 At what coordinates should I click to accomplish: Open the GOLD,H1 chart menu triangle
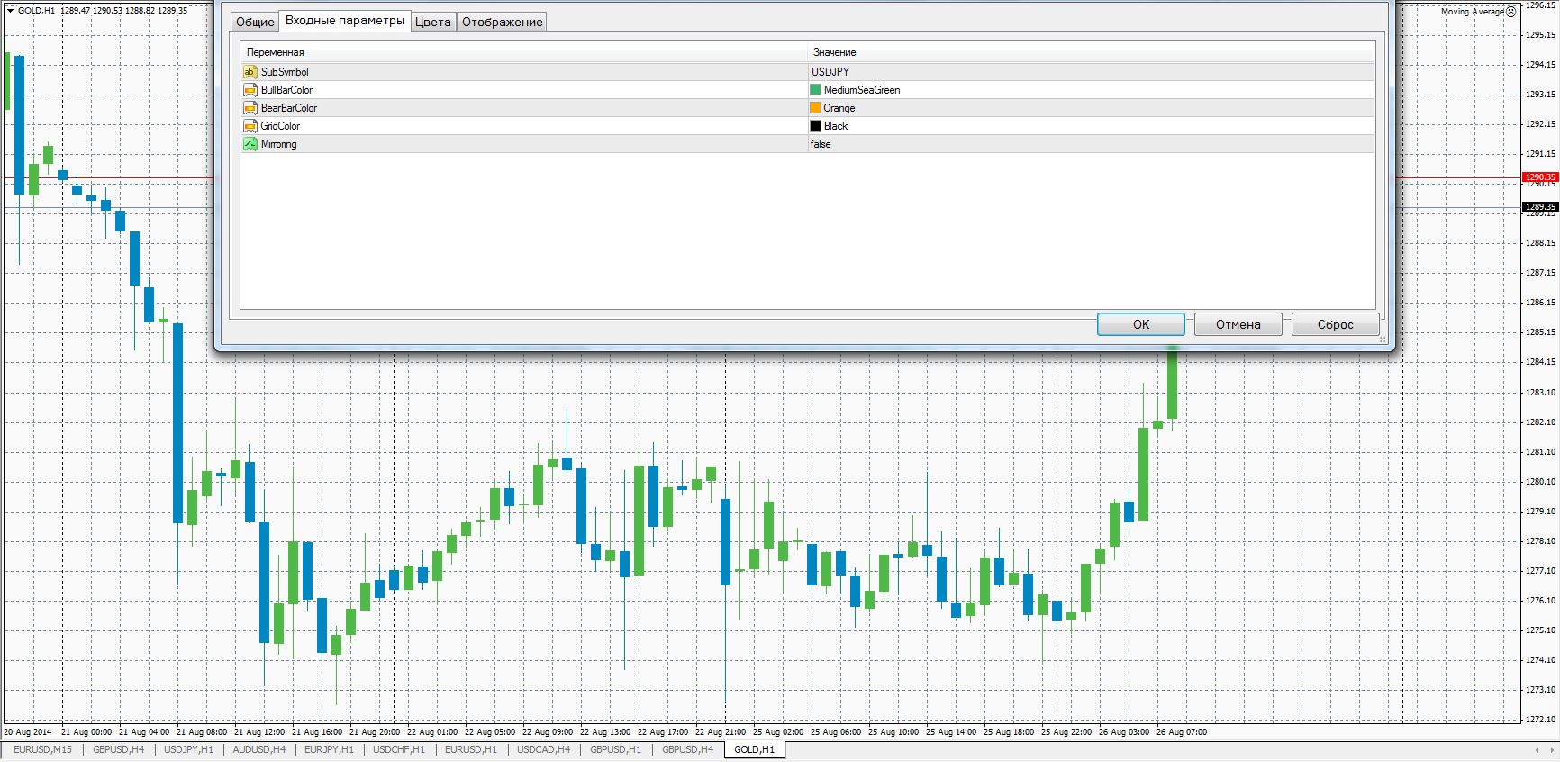point(10,11)
